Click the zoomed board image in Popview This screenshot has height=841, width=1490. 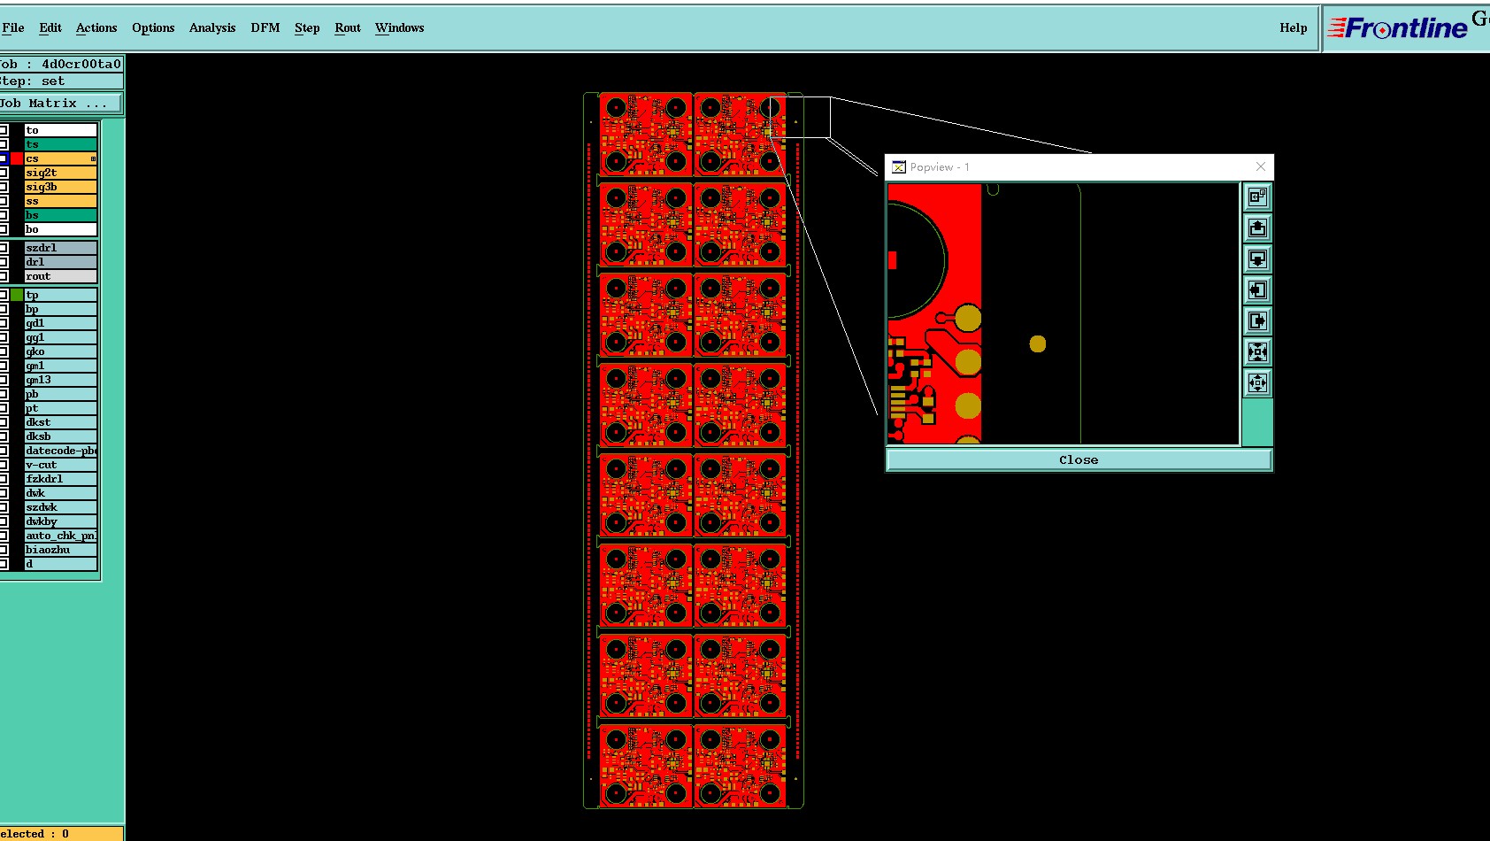click(x=1063, y=313)
